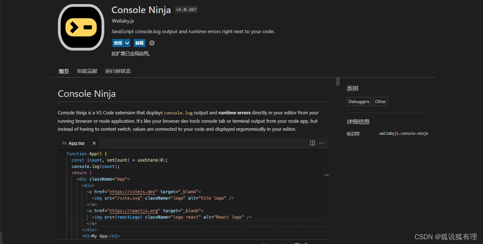Click the Other category tag
The height and width of the screenshot is (244, 483).
[x=380, y=102]
